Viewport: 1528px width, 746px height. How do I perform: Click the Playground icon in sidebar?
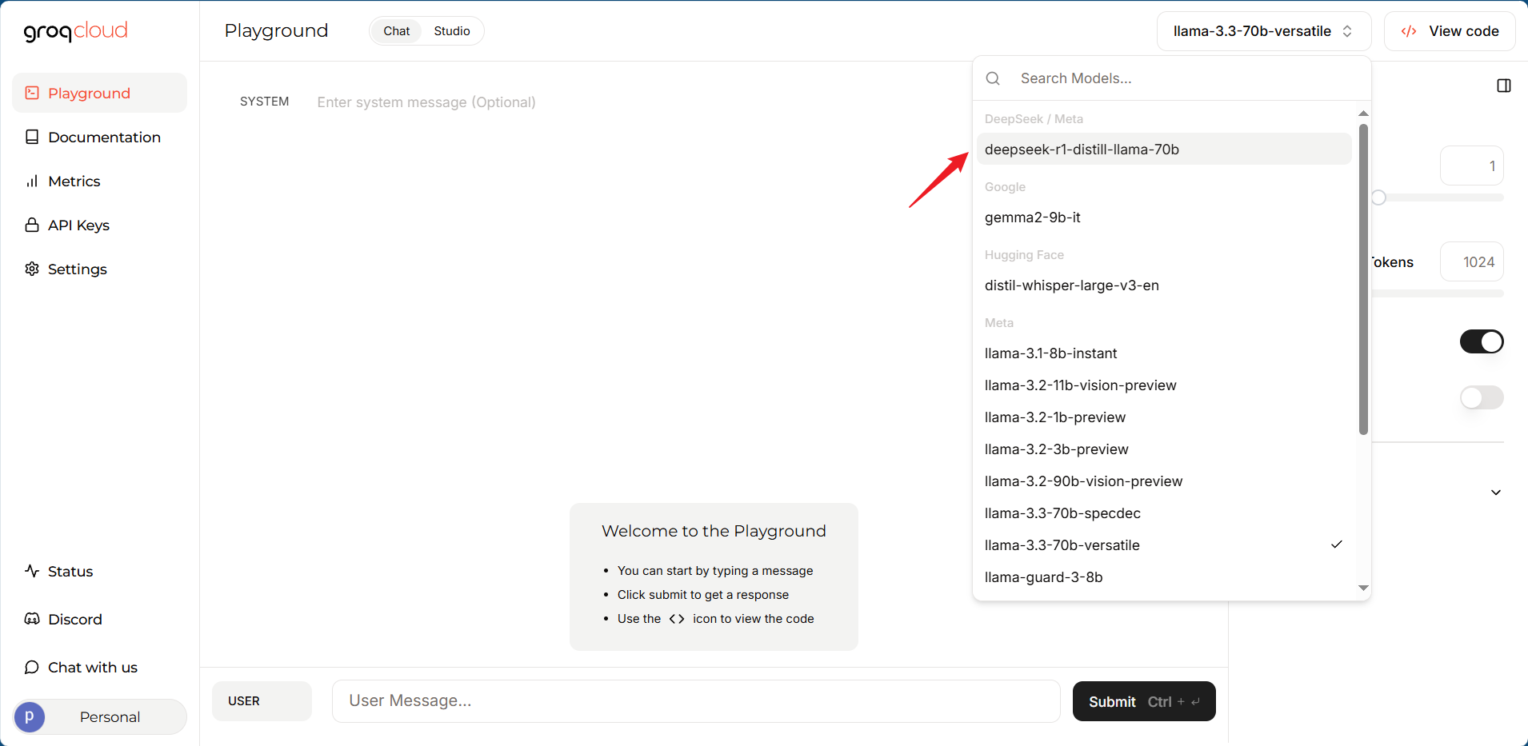pyautogui.click(x=32, y=93)
